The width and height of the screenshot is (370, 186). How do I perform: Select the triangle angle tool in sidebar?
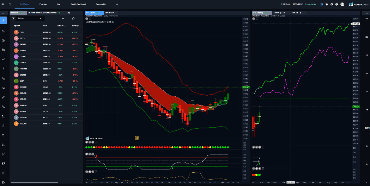click(x=3, y=116)
